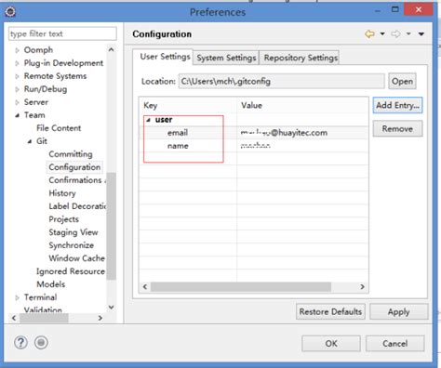
Task: Open help with the question mark icon
Action: tap(20, 343)
